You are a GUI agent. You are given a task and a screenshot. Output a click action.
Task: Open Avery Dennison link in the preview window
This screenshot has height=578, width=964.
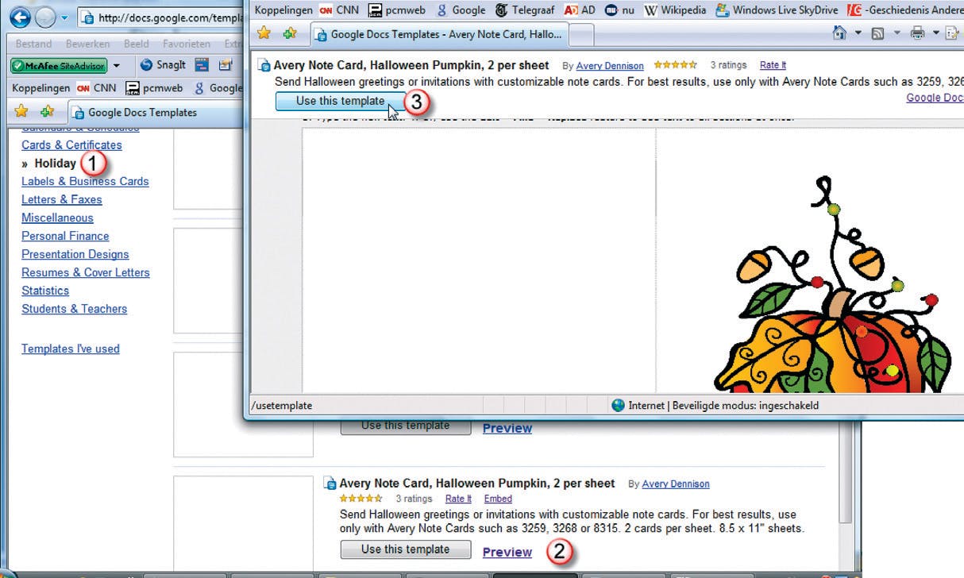pos(610,66)
